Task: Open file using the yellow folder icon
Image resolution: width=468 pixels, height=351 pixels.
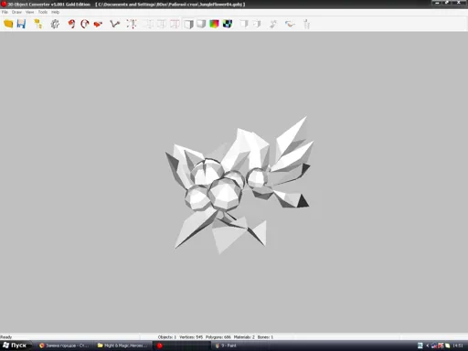Action: [x=8, y=24]
